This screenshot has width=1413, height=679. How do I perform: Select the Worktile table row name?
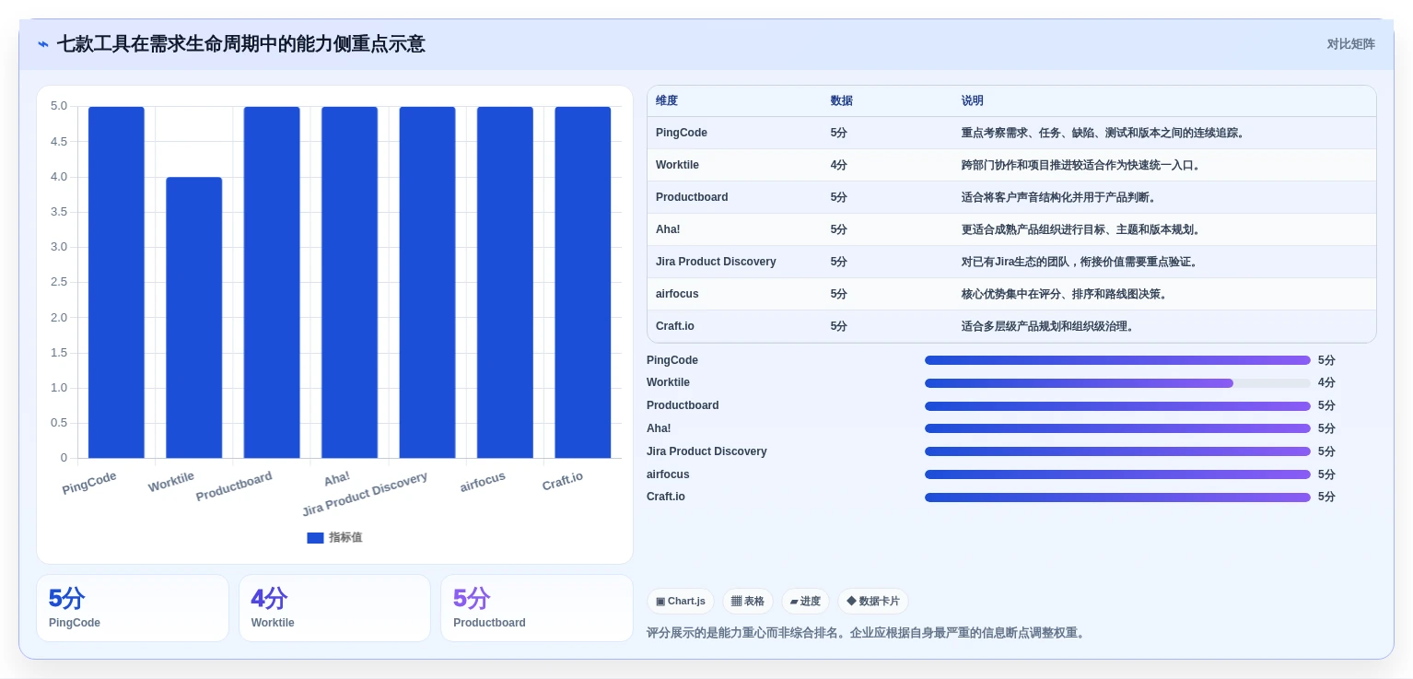coord(677,165)
